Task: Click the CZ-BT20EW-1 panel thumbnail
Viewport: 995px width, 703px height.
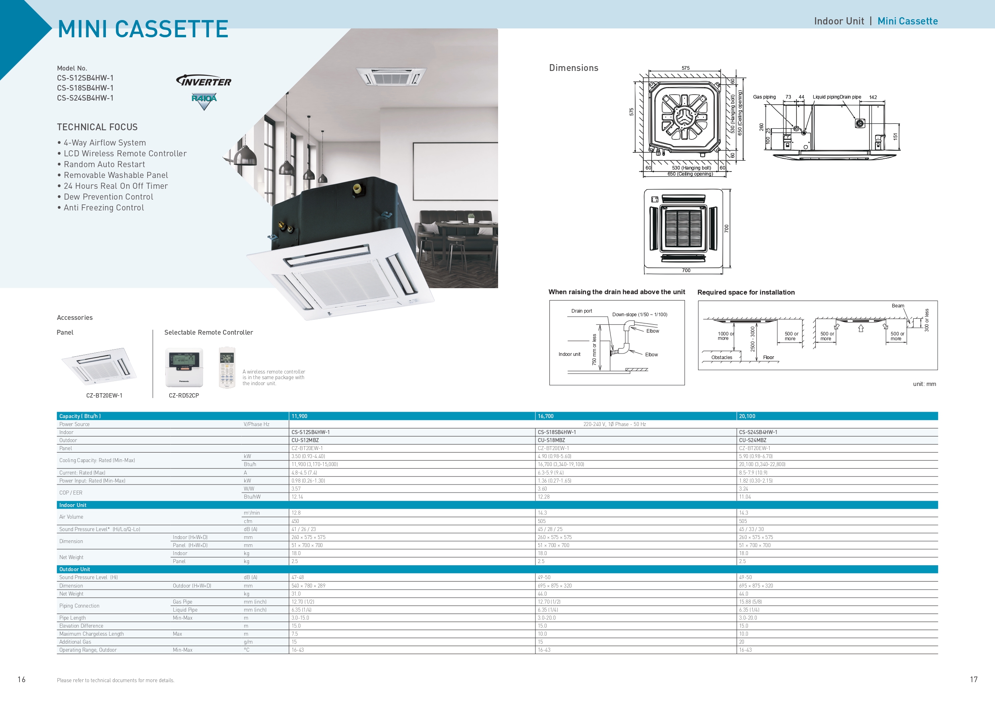Action: [x=99, y=366]
